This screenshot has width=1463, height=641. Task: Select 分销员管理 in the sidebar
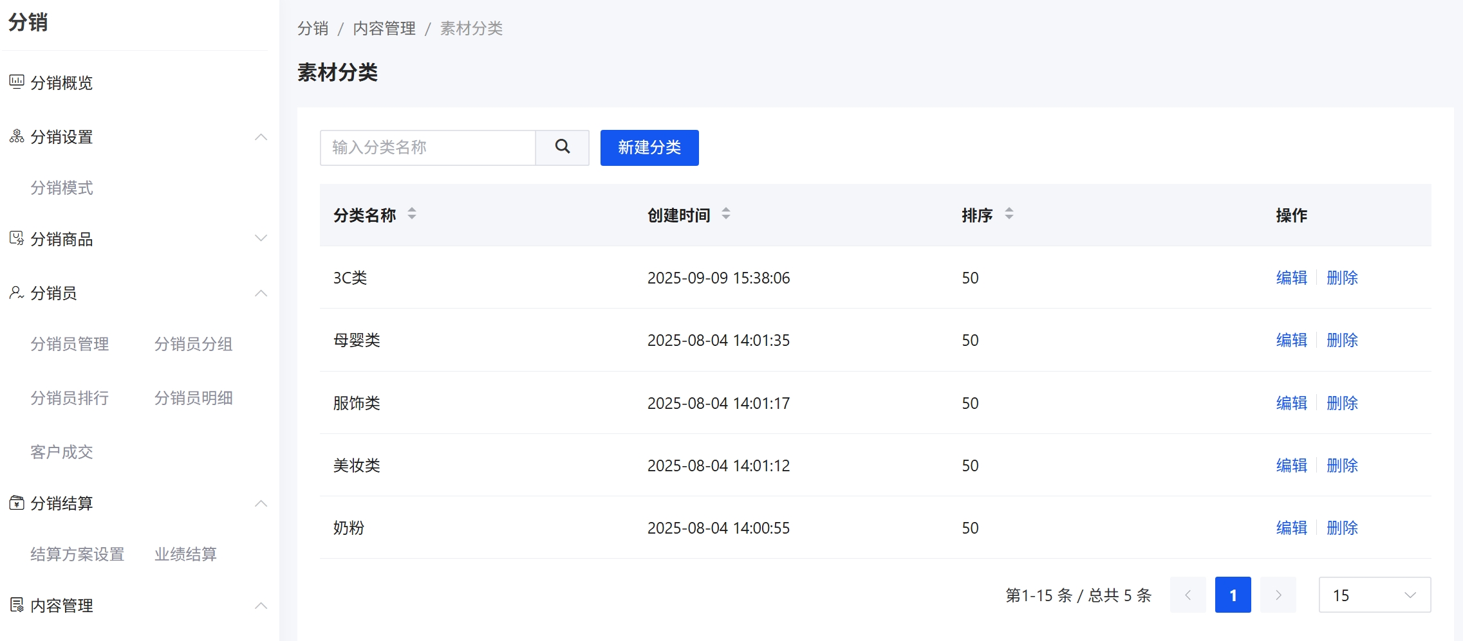[x=70, y=344]
